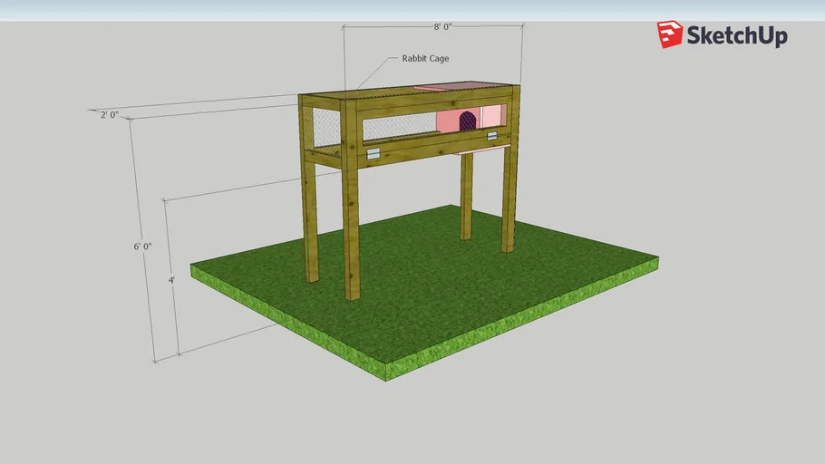Select the 8' 0" width dimension

(442, 27)
